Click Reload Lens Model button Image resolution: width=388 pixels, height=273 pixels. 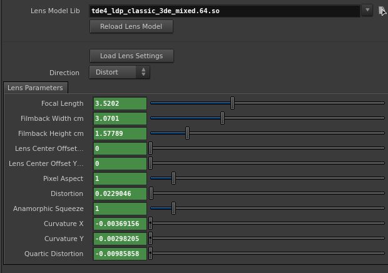click(131, 26)
